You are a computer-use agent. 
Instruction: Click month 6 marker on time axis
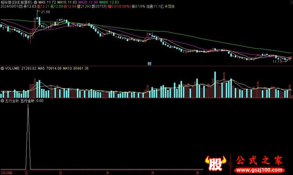(198, 173)
